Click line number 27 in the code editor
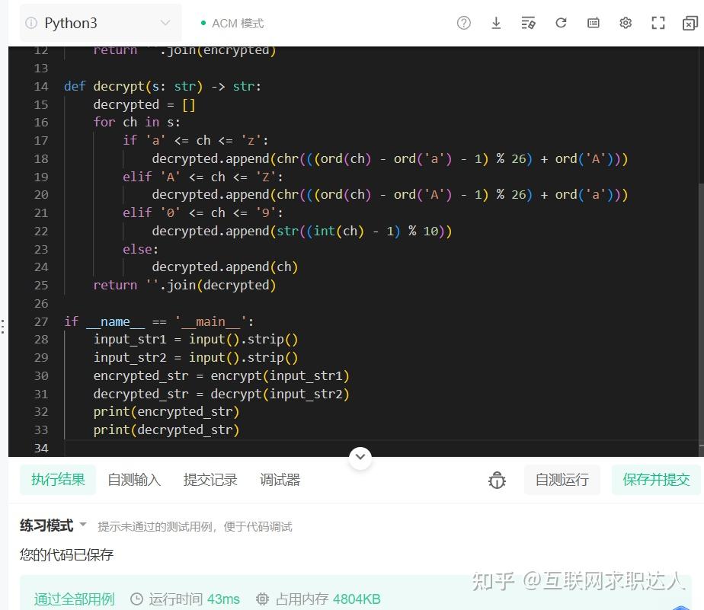This screenshot has height=610, width=704. [41, 321]
